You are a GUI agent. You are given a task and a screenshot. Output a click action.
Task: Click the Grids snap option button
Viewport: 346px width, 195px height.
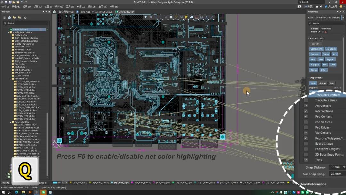click(313, 83)
